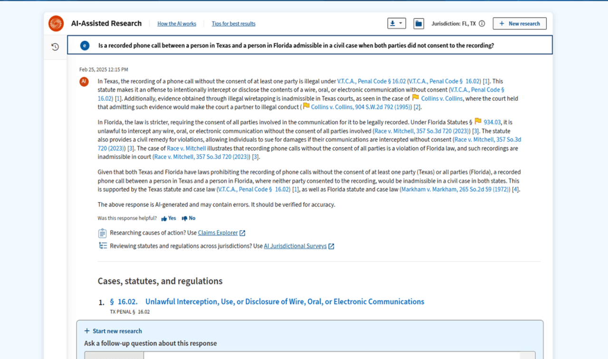608x359 pixels.
Task: Click the Feb 25, 2025 12:15 PM timestamp
Action: coord(104,69)
